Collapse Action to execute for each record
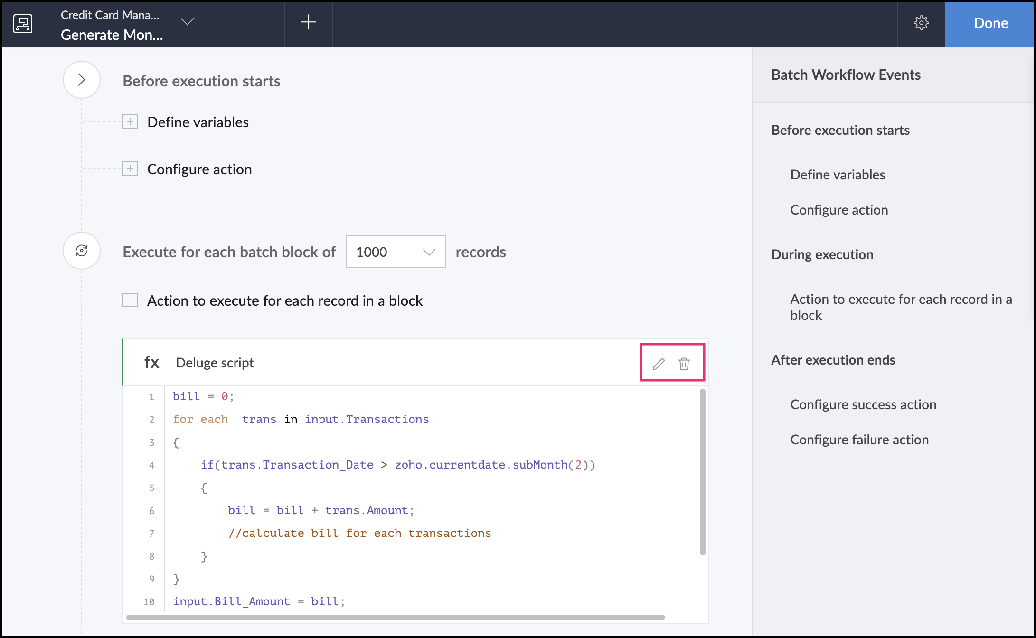This screenshot has width=1036, height=638. (130, 300)
